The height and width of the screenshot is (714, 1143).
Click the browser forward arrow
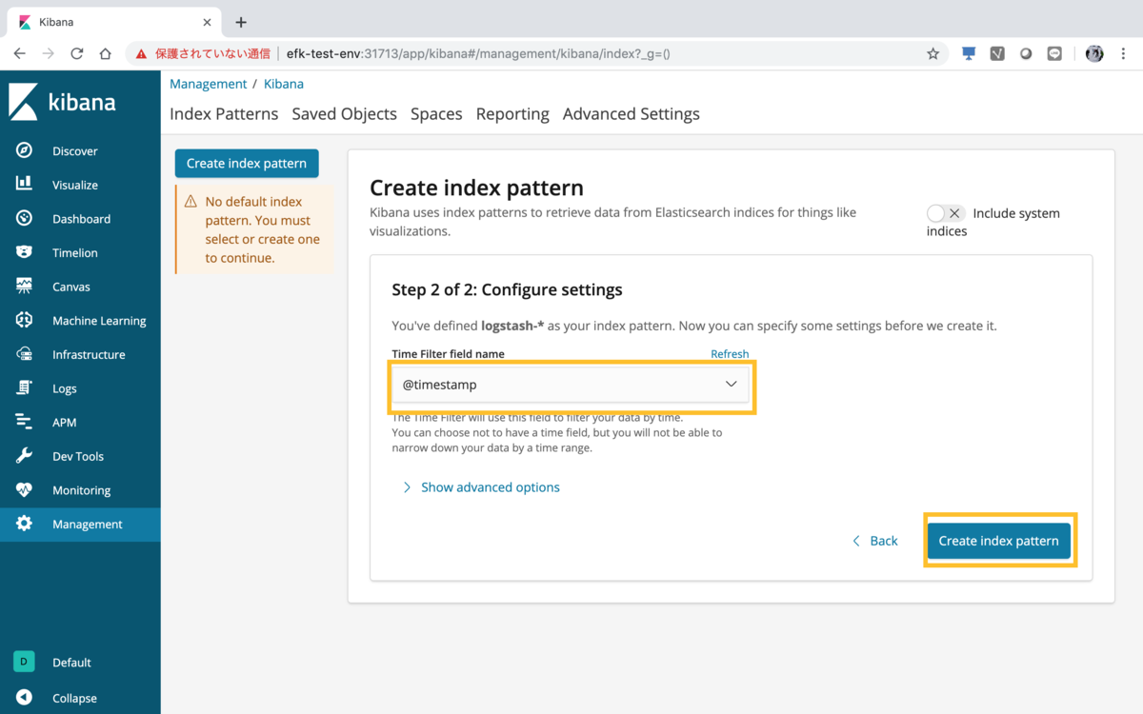pyautogui.click(x=49, y=54)
